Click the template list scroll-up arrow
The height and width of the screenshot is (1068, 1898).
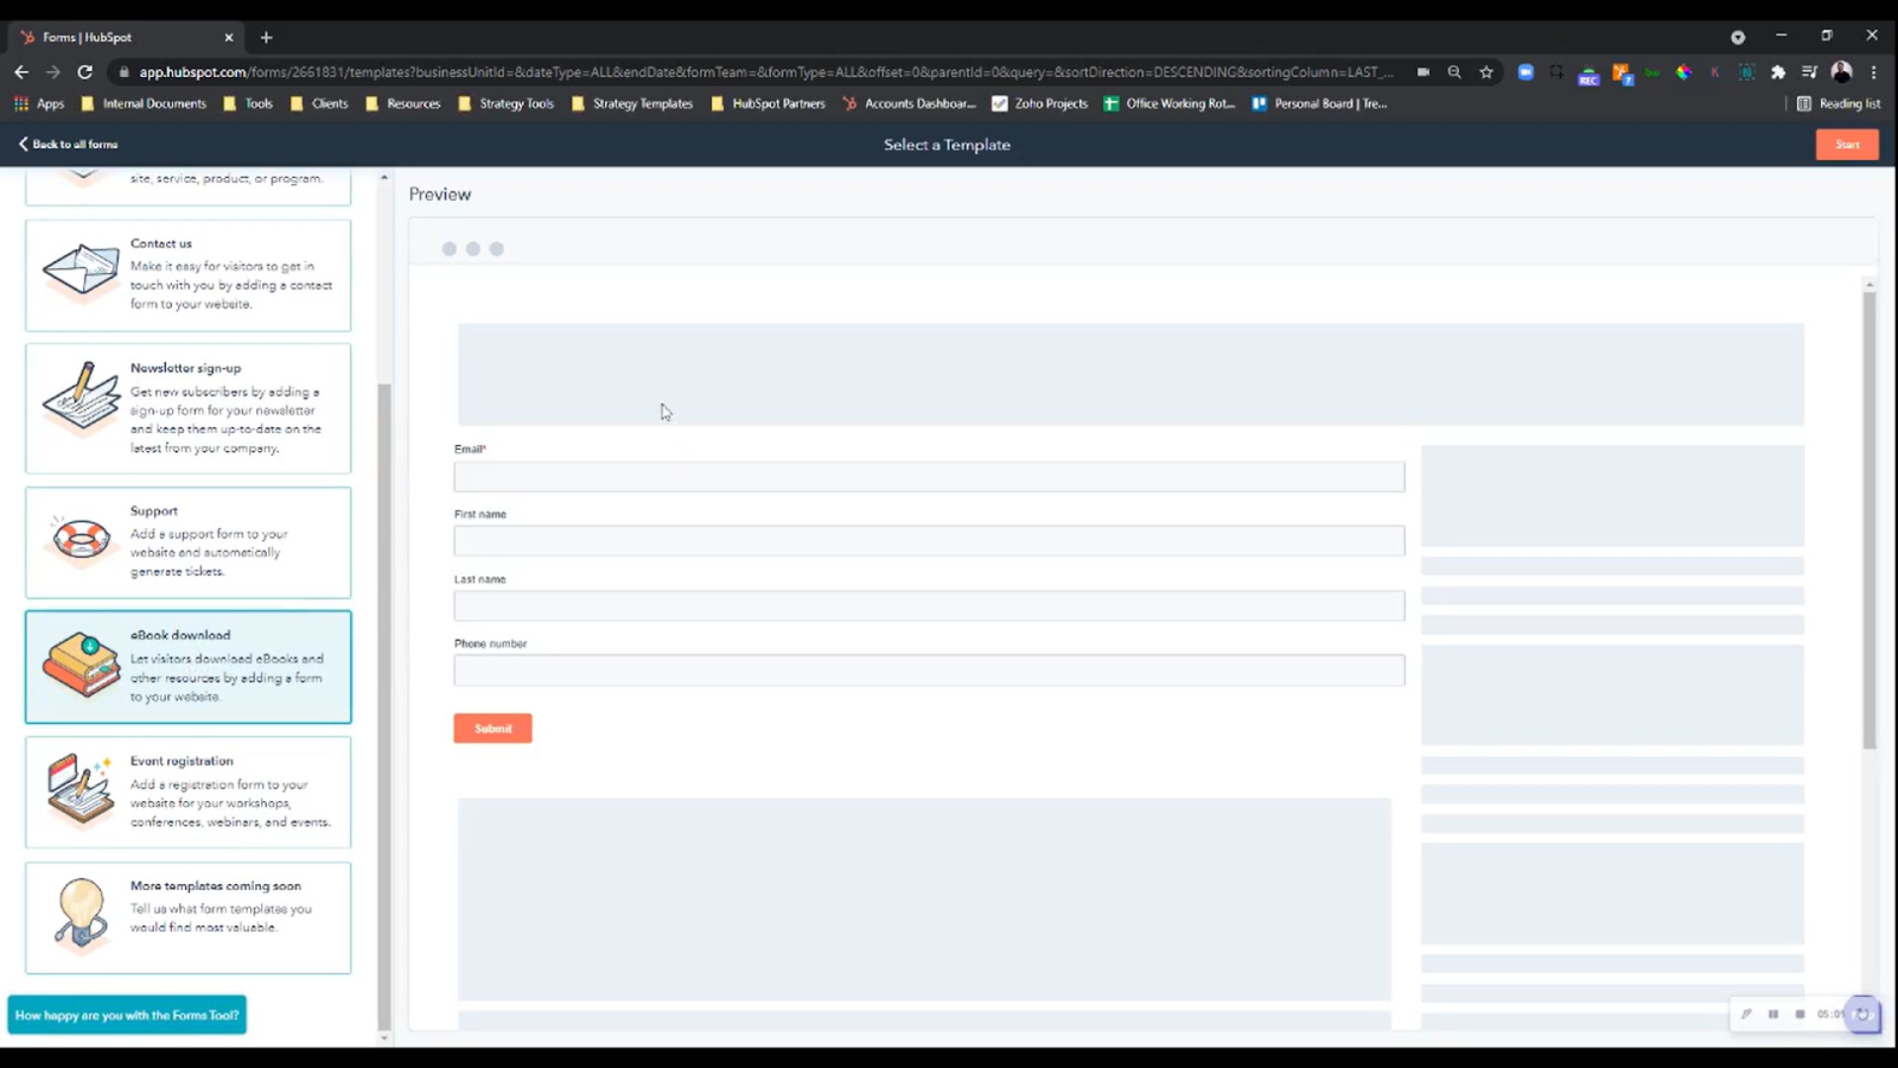pos(385,177)
